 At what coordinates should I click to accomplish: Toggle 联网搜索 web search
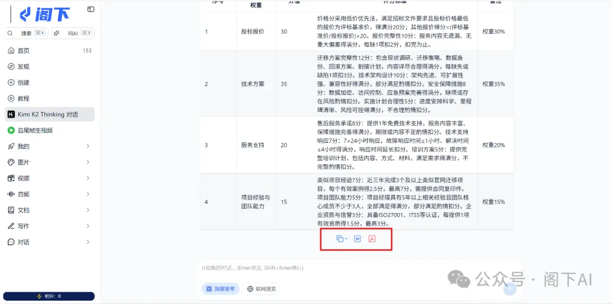click(x=261, y=289)
